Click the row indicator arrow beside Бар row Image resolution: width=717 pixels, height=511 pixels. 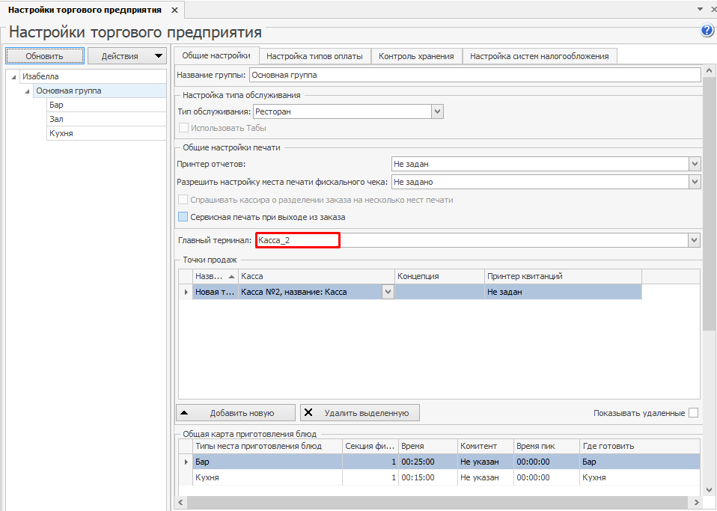click(186, 462)
